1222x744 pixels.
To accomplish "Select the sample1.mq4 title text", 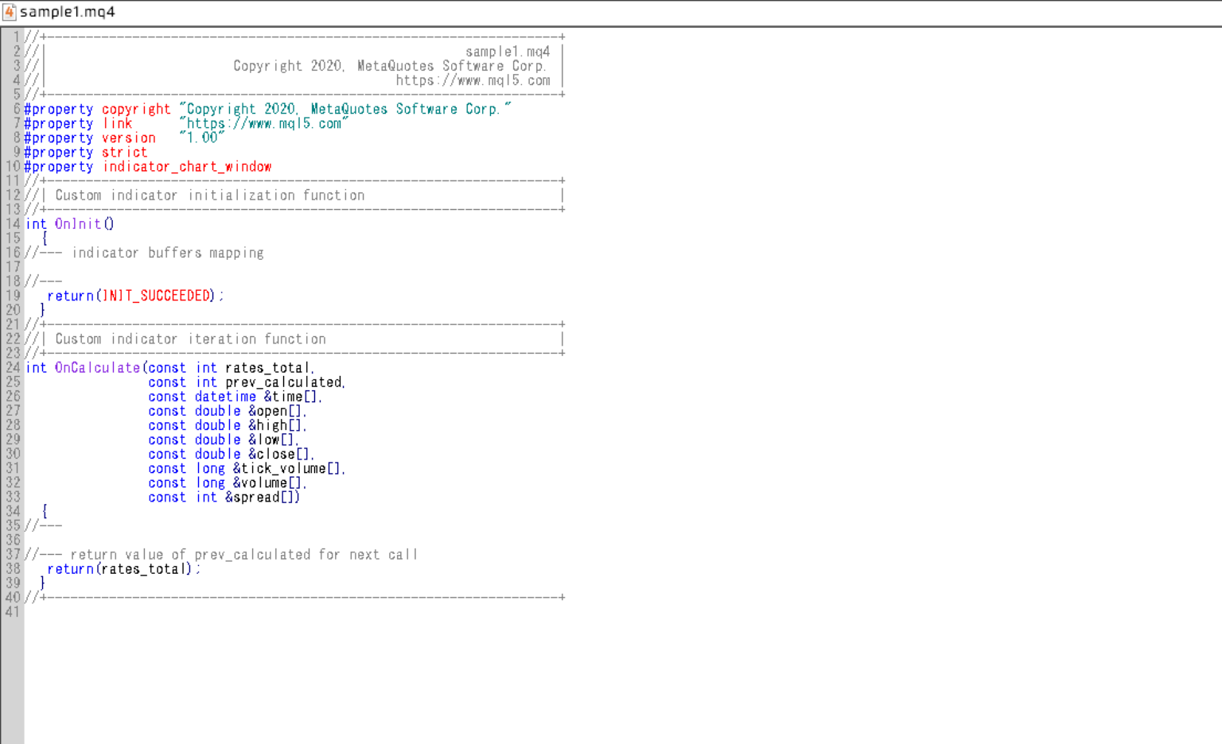I will click(x=66, y=12).
